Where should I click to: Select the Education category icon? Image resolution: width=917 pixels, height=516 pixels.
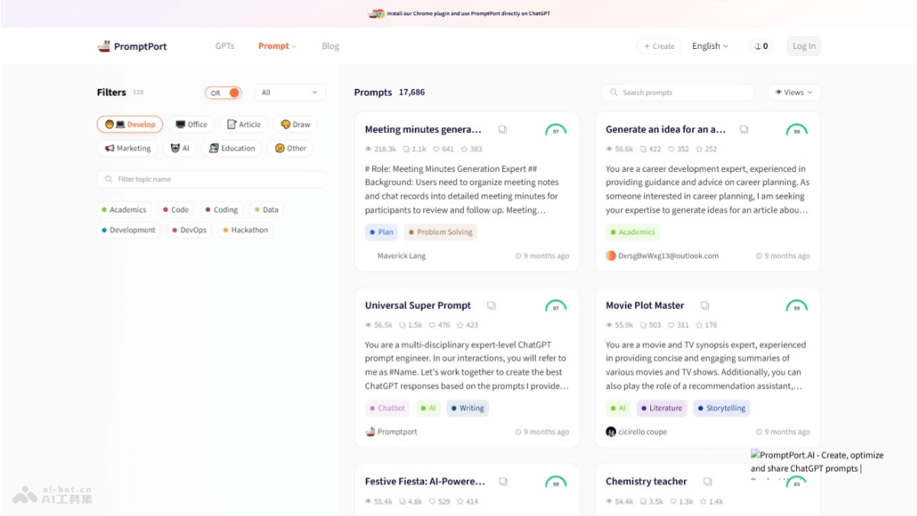click(215, 148)
